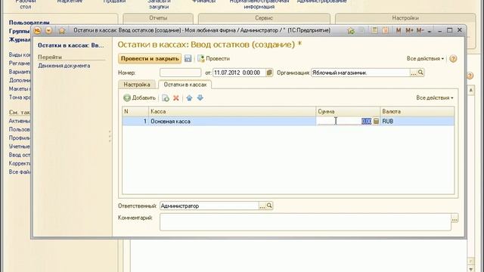Screen dimensions: 484x272
Task: Click the date field 11.07.2012
Action: tap(239, 73)
